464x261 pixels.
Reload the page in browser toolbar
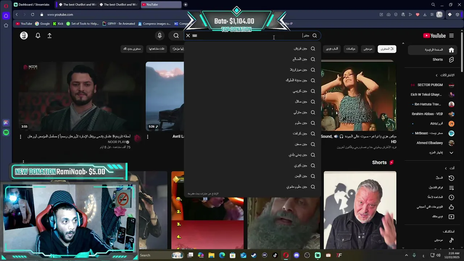pos(33,14)
